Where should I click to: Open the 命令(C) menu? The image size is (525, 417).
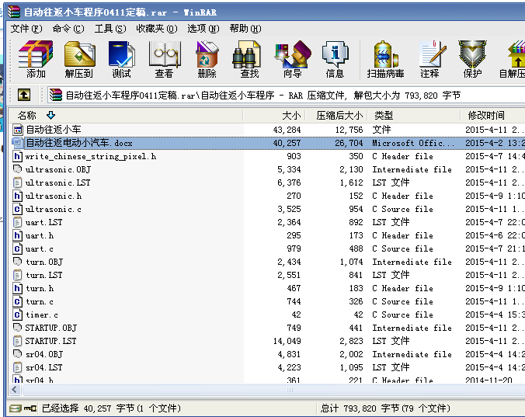click(68, 29)
